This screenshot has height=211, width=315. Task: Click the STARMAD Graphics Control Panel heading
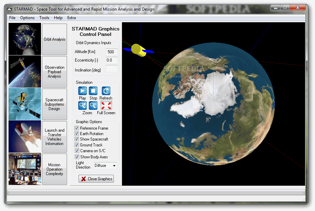[x=96, y=31]
